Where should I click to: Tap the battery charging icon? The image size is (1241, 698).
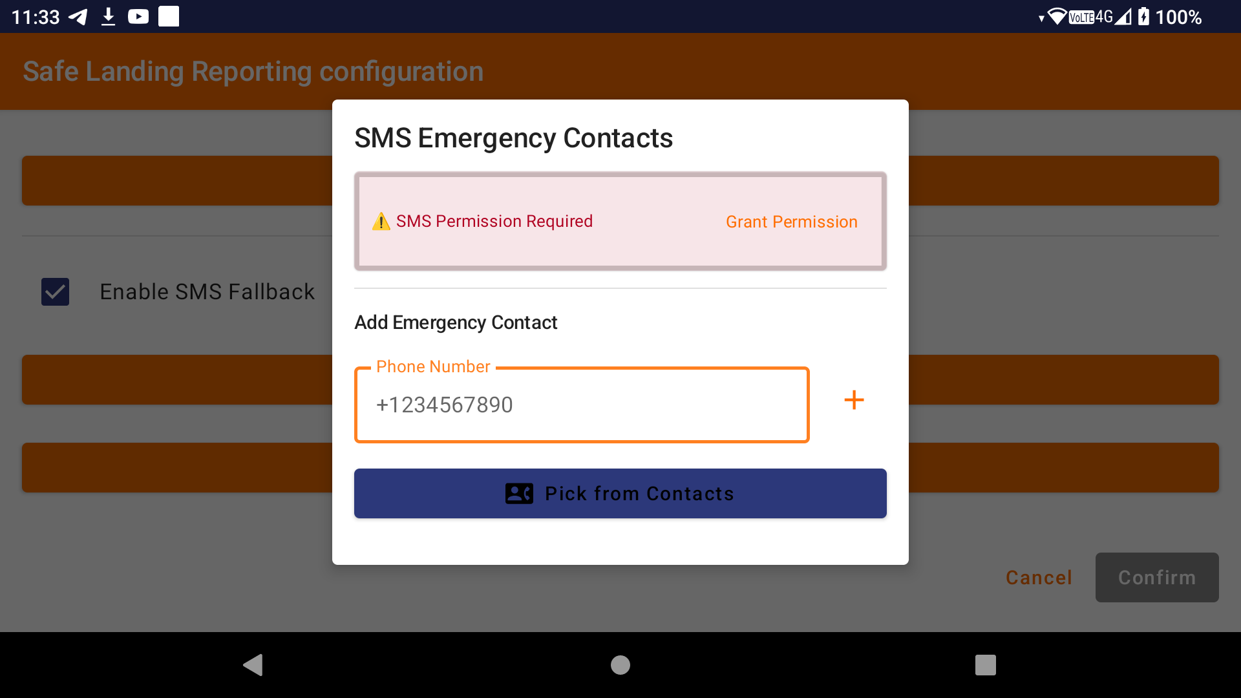[1143, 17]
